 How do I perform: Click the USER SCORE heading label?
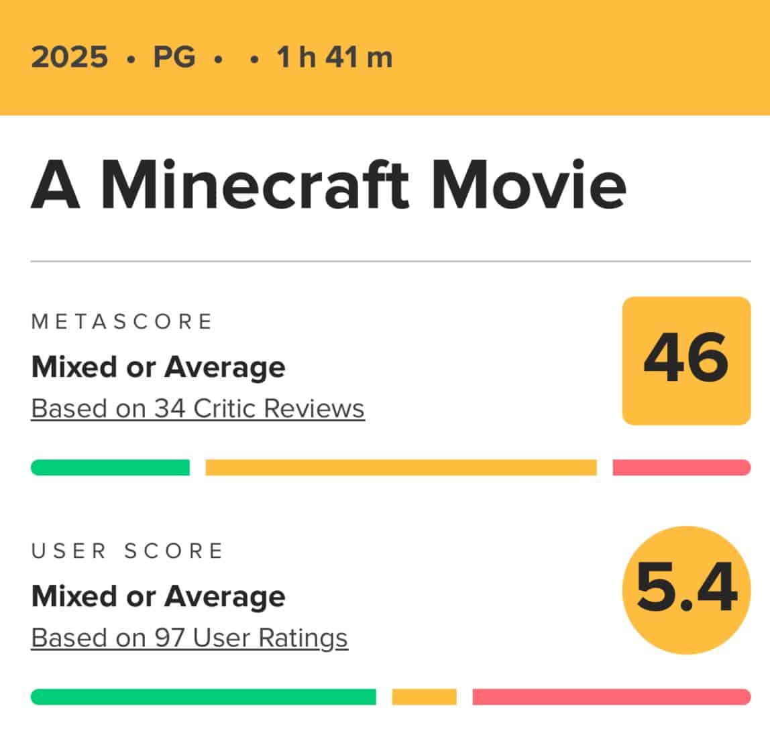(x=127, y=551)
